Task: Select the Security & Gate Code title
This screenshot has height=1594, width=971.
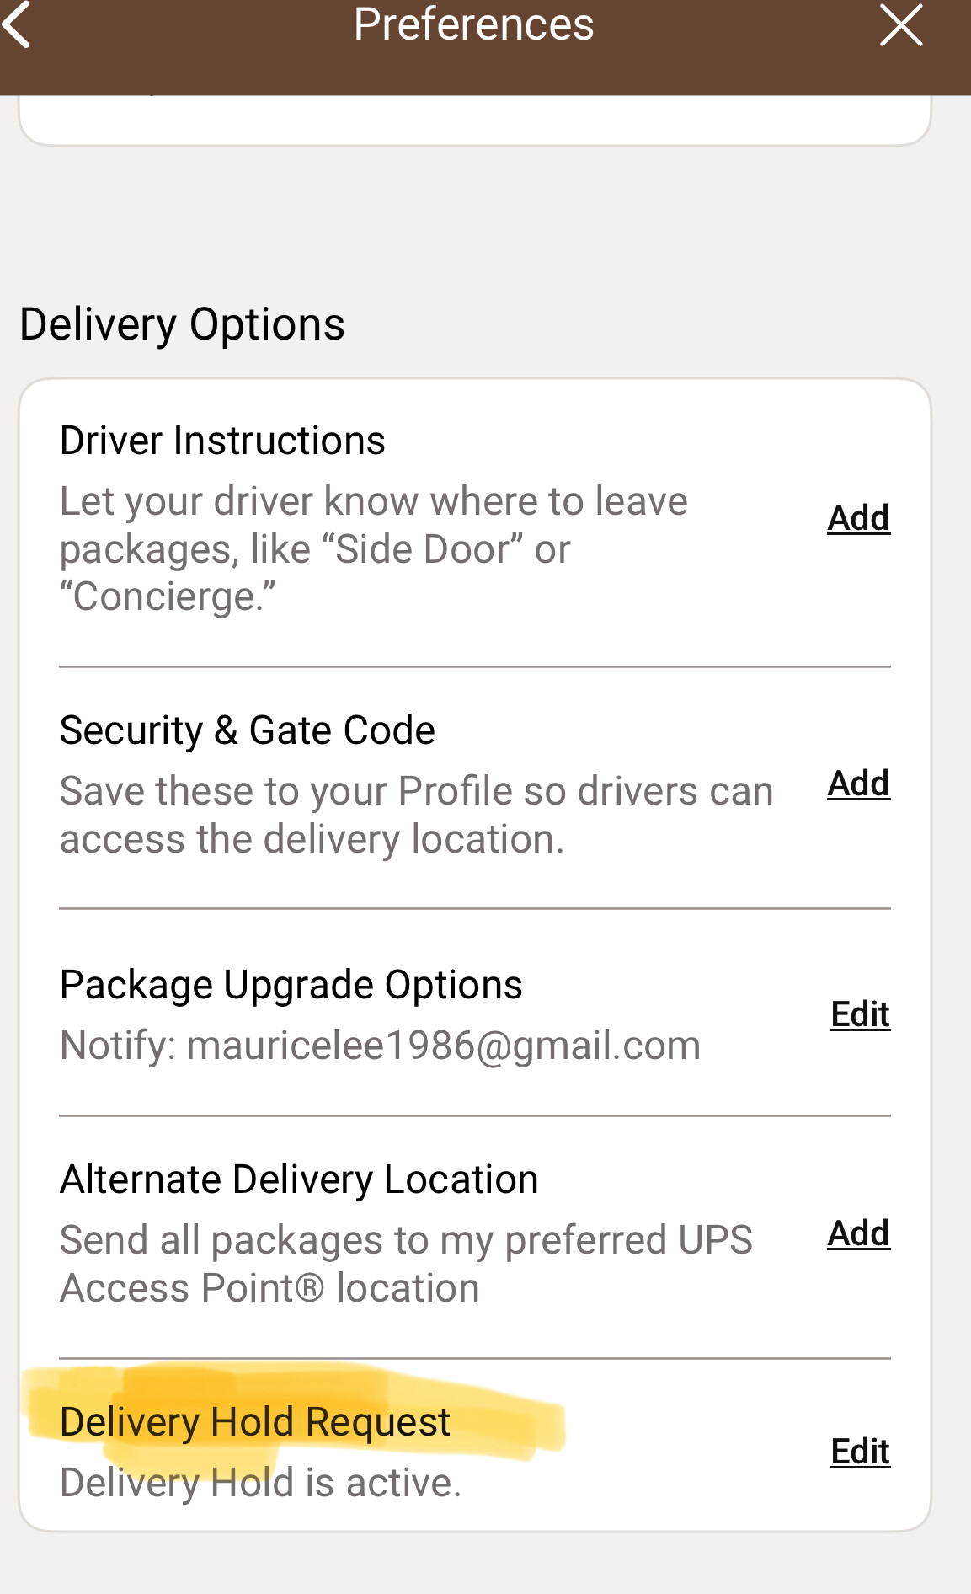Action: 247,730
